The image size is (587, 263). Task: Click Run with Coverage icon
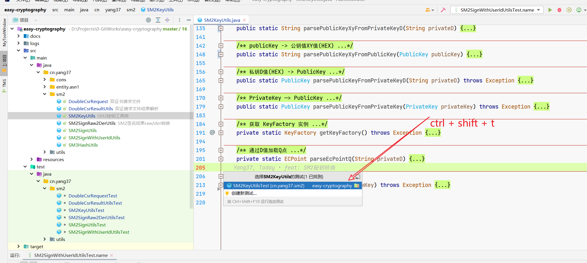coord(569,10)
